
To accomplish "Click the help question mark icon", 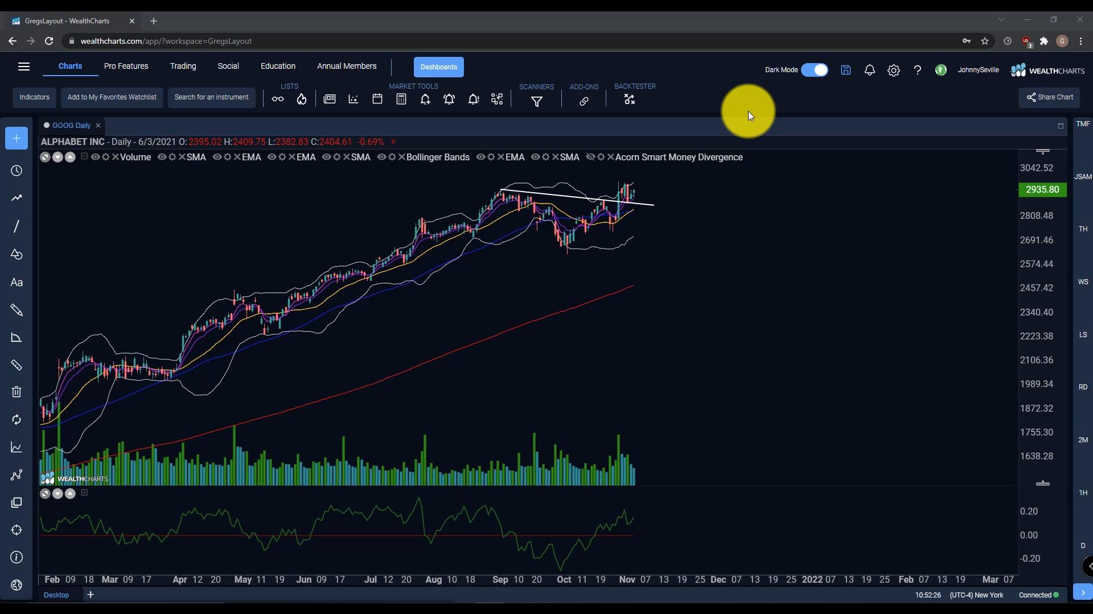I will click(918, 70).
